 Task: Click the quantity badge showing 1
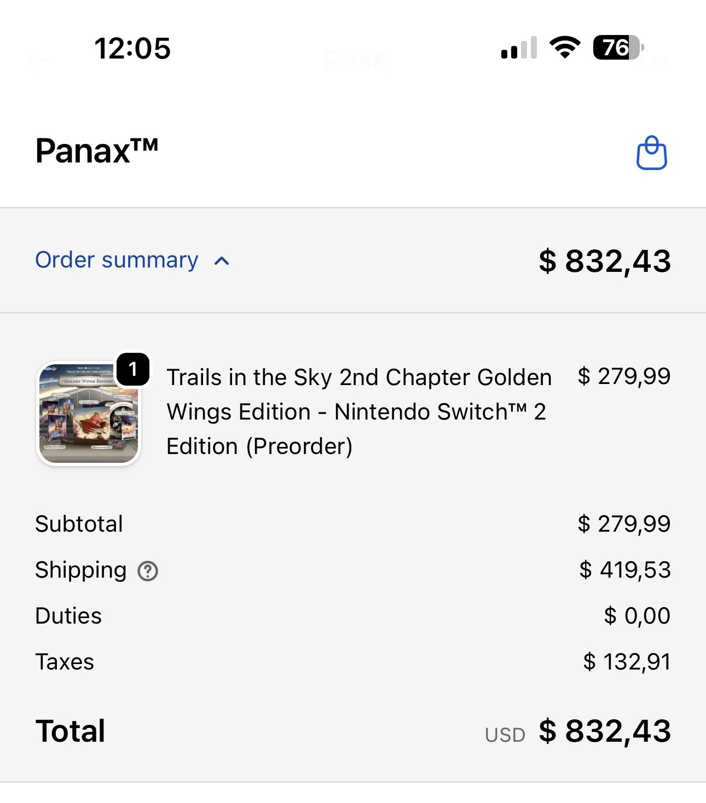[x=133, y=369]
